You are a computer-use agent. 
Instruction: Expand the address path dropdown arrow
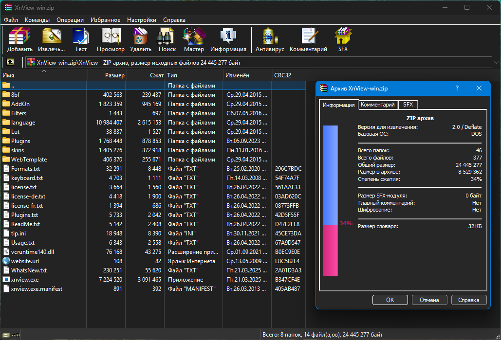[x=496, y=63]
